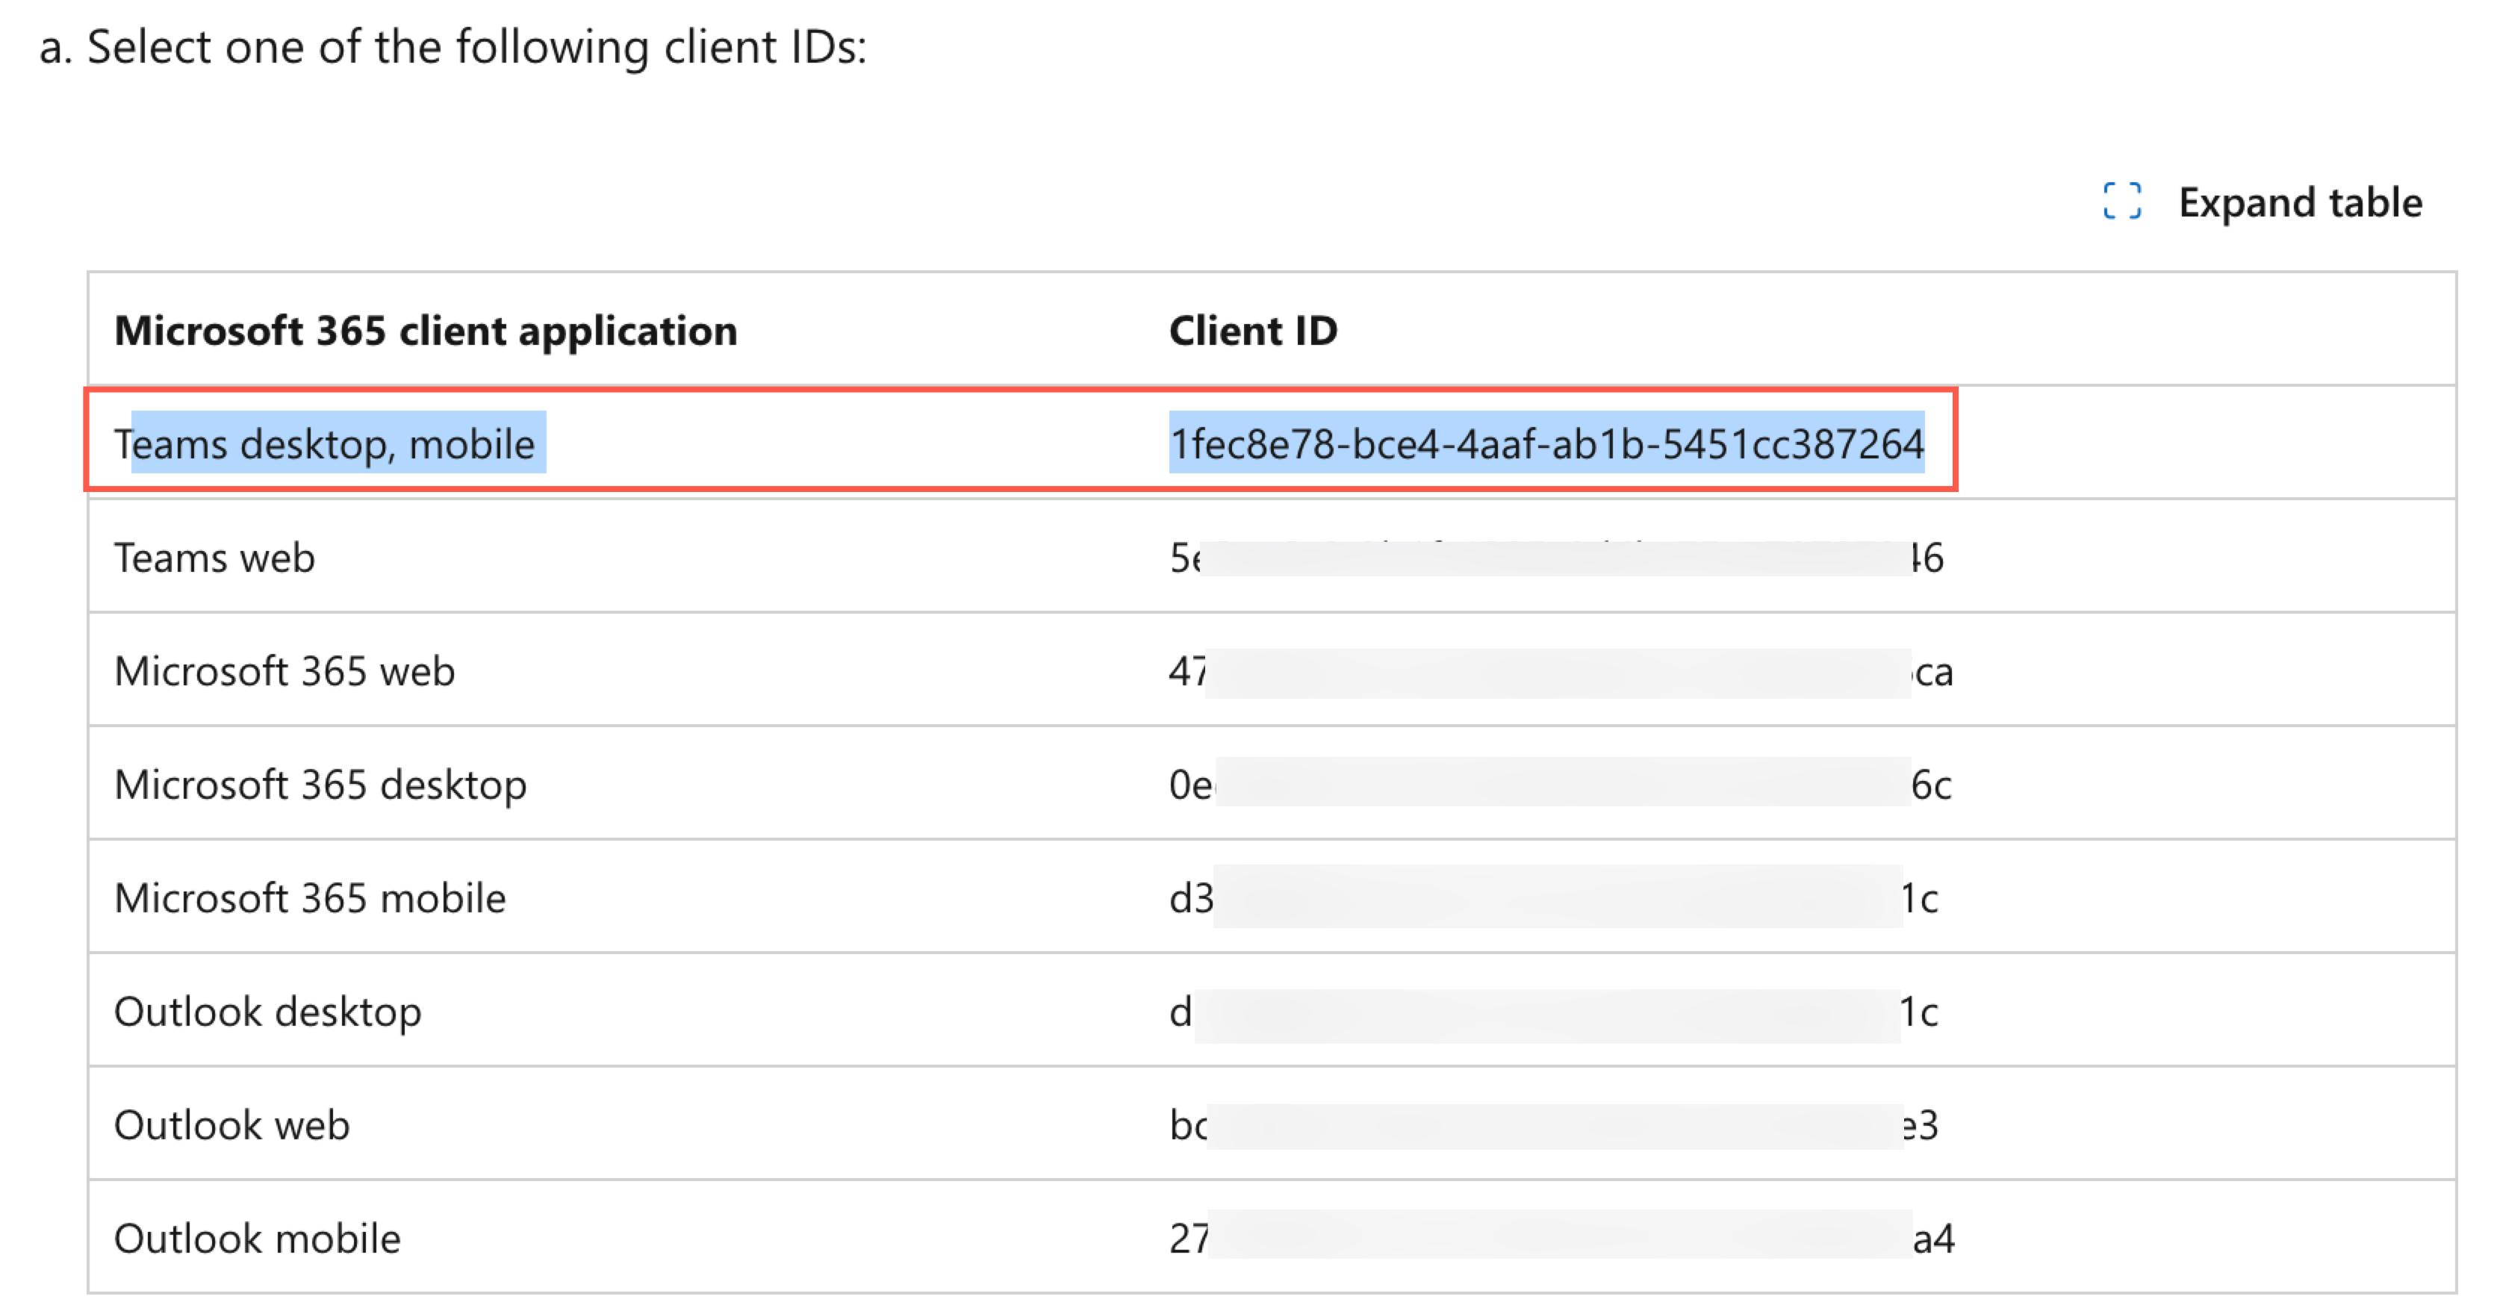Image resolution: width=2497 pixels, height=1311 pixels.
Task: Click the Microsoft 365 mobile client ID
Action: 1553,897
